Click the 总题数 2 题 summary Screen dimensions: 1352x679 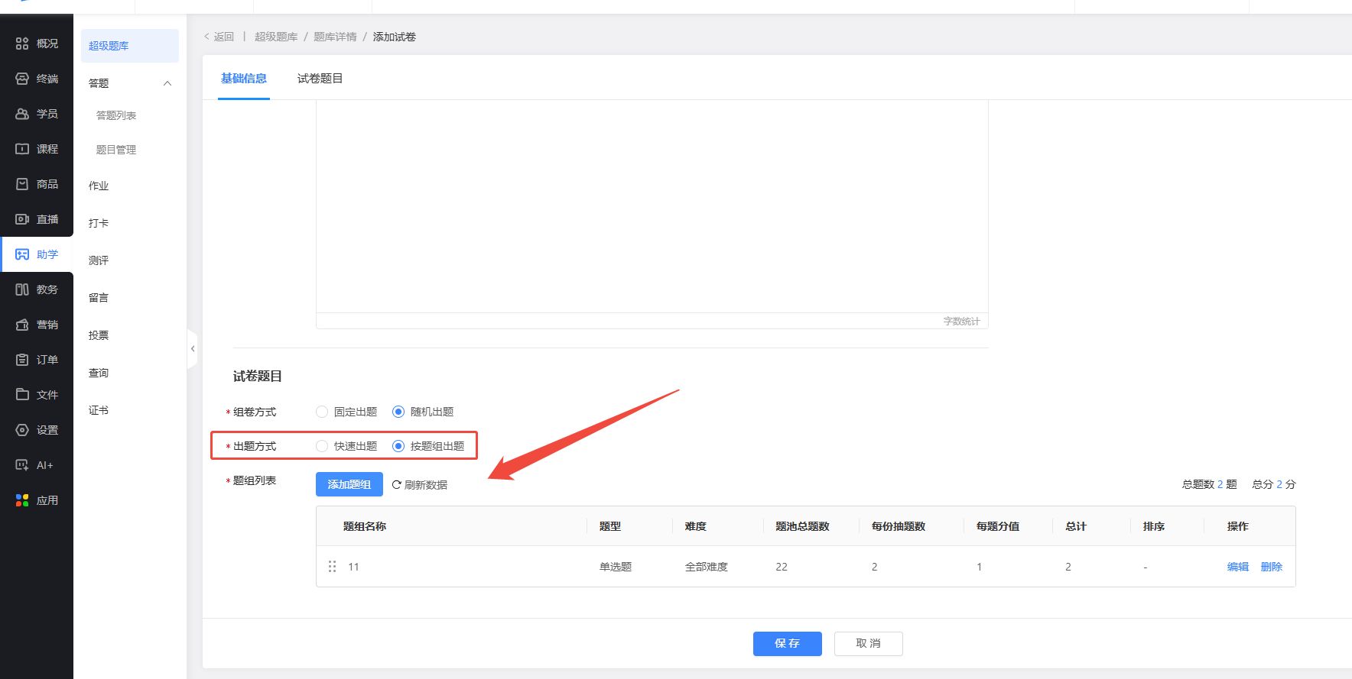pos(1209,484)
